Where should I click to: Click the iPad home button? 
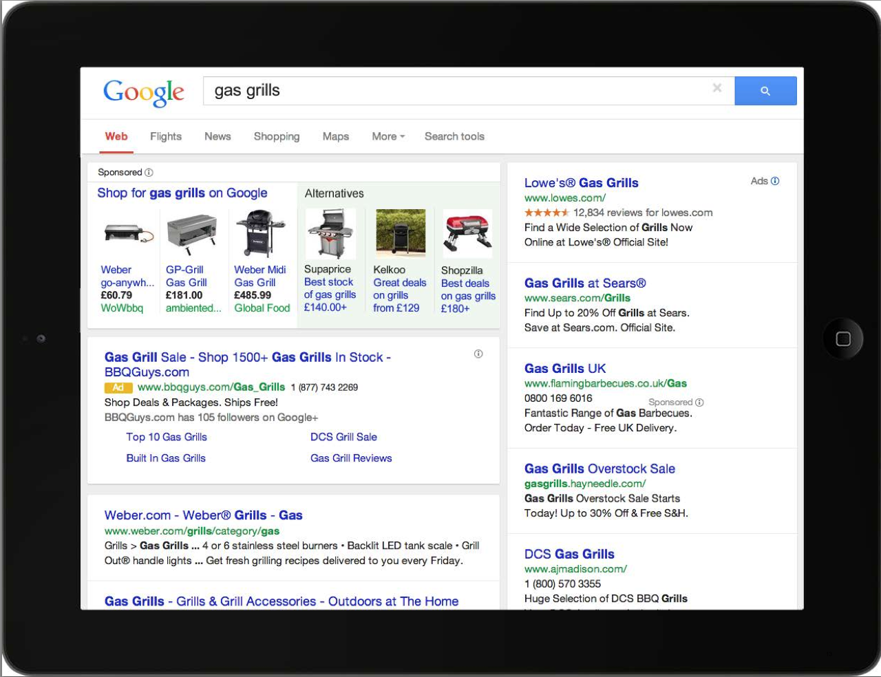843,338
